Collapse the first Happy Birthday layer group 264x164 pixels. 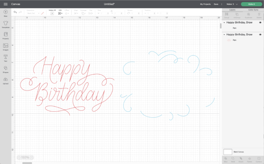(x=224, y=23)
